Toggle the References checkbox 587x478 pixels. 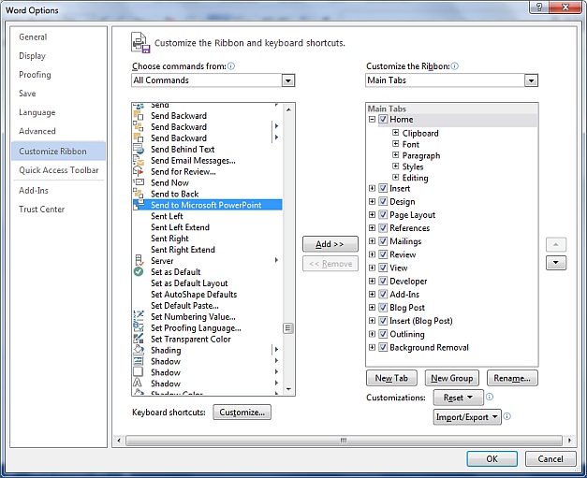click(383, 228)
